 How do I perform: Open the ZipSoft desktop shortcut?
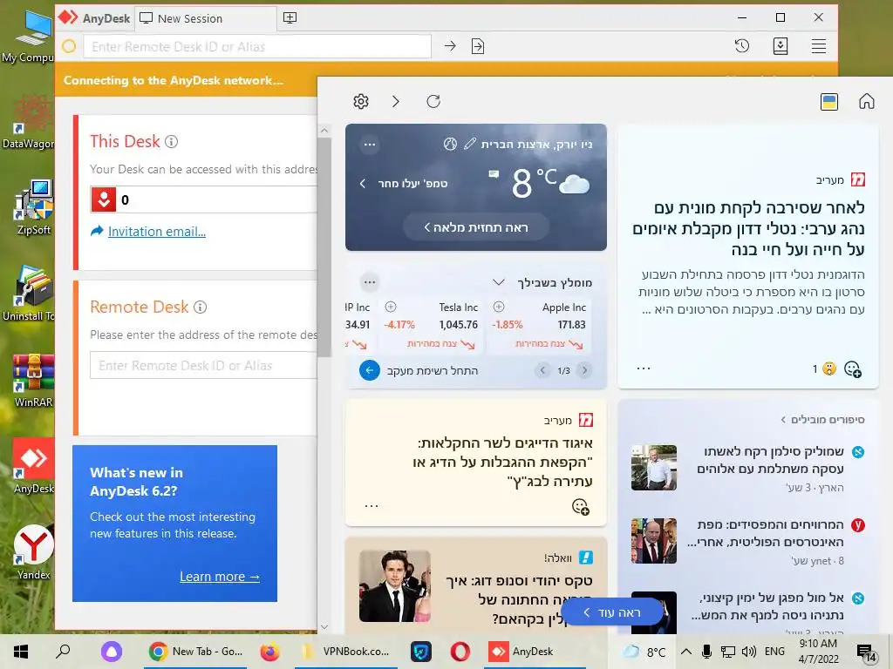click(x=34, y=207)
